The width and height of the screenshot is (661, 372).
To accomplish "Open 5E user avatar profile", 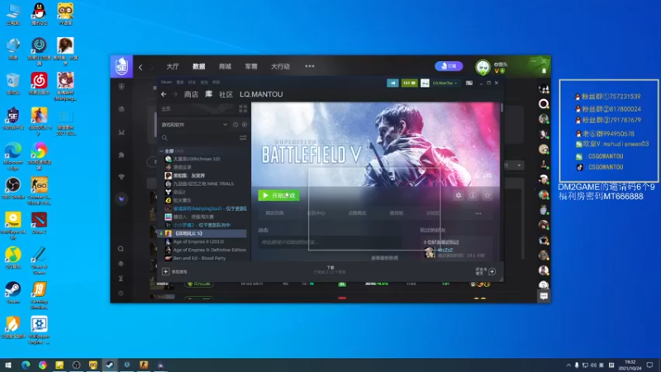I will 483,67.
